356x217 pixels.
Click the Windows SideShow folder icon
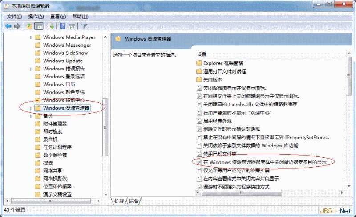[x=38, y=53]
